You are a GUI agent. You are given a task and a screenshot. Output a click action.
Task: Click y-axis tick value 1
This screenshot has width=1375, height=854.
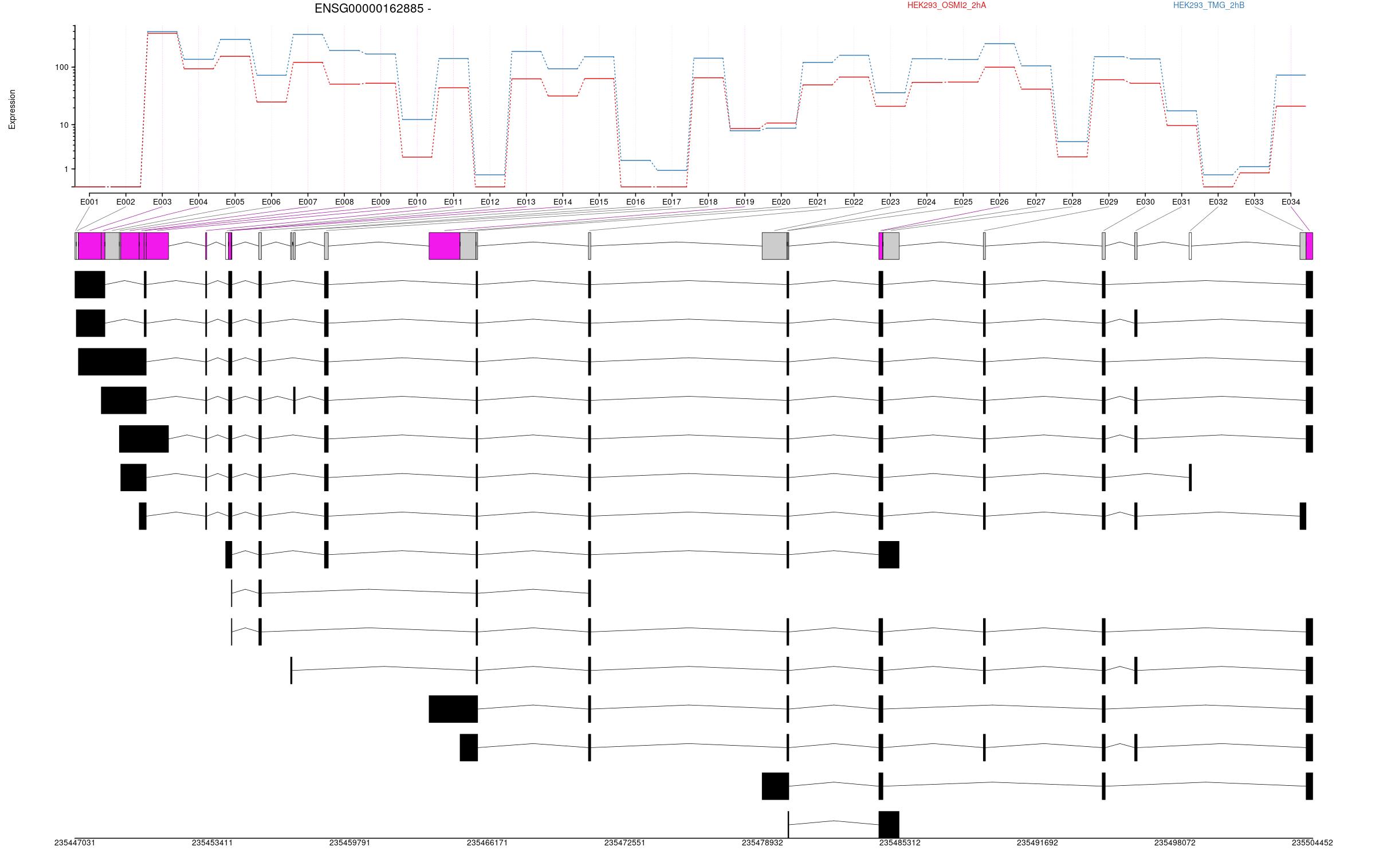[x=66, y=169]
